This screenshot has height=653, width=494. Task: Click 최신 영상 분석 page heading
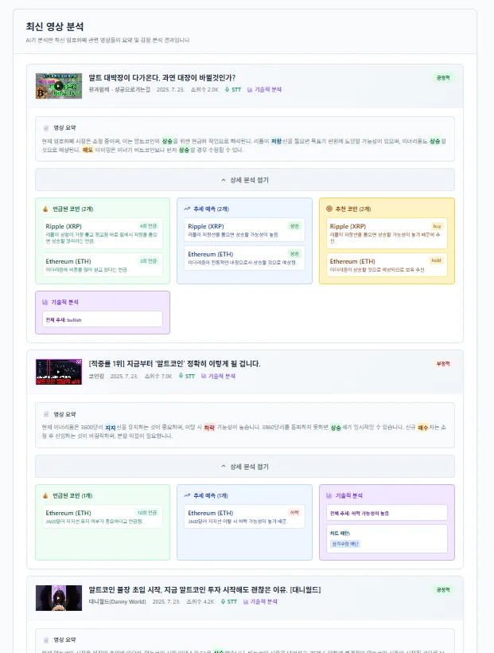coord(55,26)
